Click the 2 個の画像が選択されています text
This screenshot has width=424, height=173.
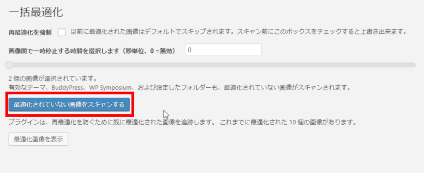pyautogui.click(x=53, y=79)
